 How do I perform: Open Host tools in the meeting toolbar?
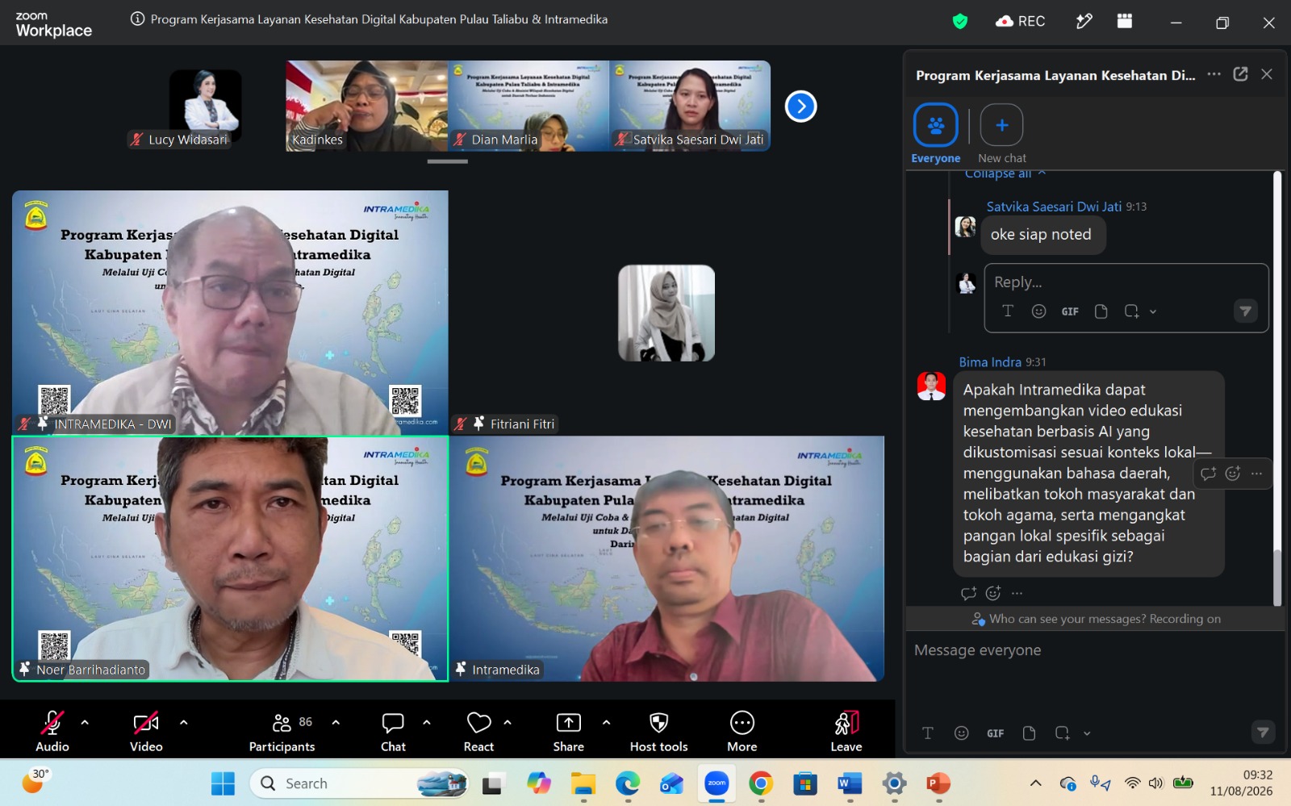tap(658, 732)
